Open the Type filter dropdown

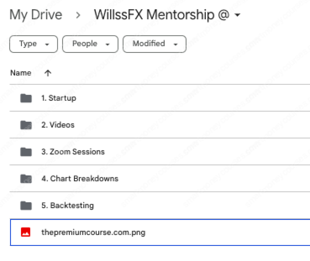pyautogui.click(x=34, y=44)
